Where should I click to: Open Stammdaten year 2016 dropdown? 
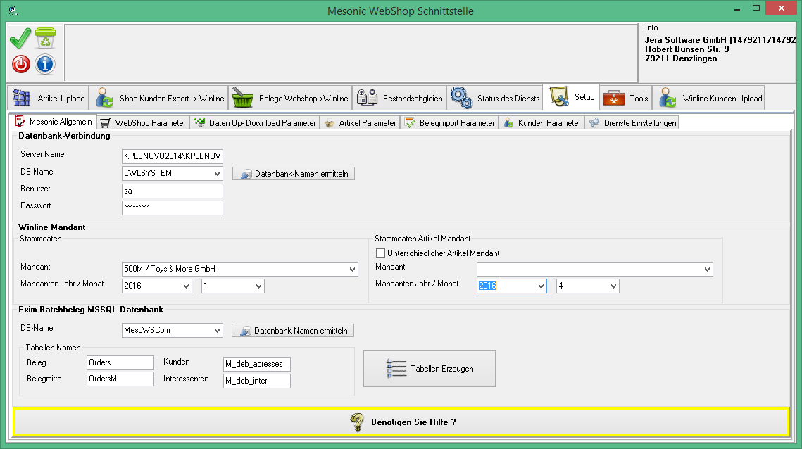[x=186, y=286]
